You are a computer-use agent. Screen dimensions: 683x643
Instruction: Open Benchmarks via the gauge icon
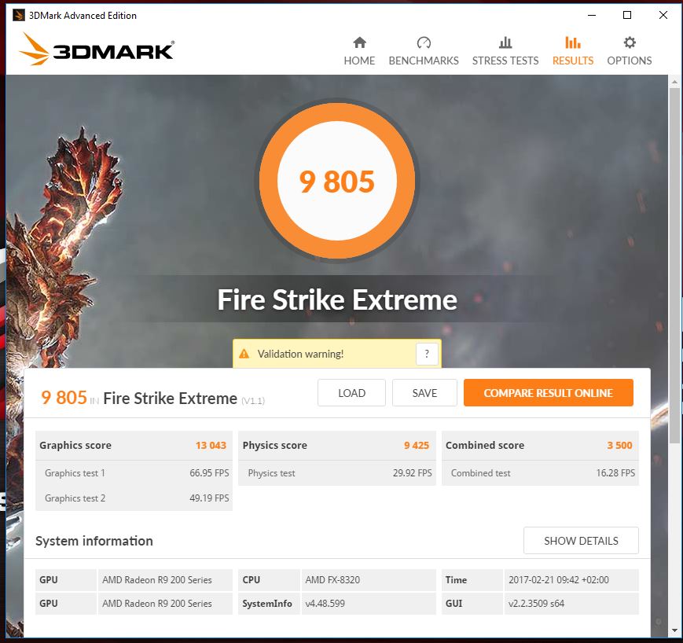pyautogui.click(x=424, y=42)
